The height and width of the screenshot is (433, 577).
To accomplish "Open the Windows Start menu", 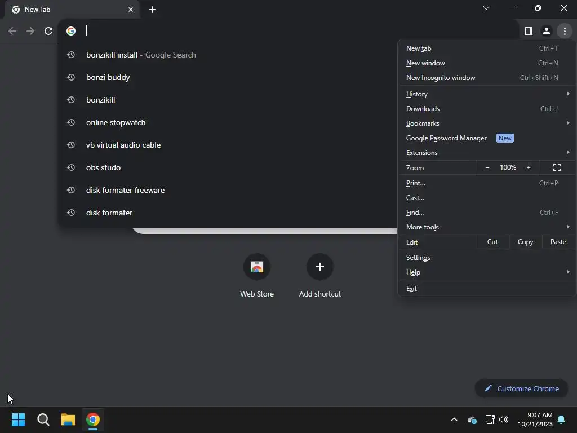I will 18,419.
